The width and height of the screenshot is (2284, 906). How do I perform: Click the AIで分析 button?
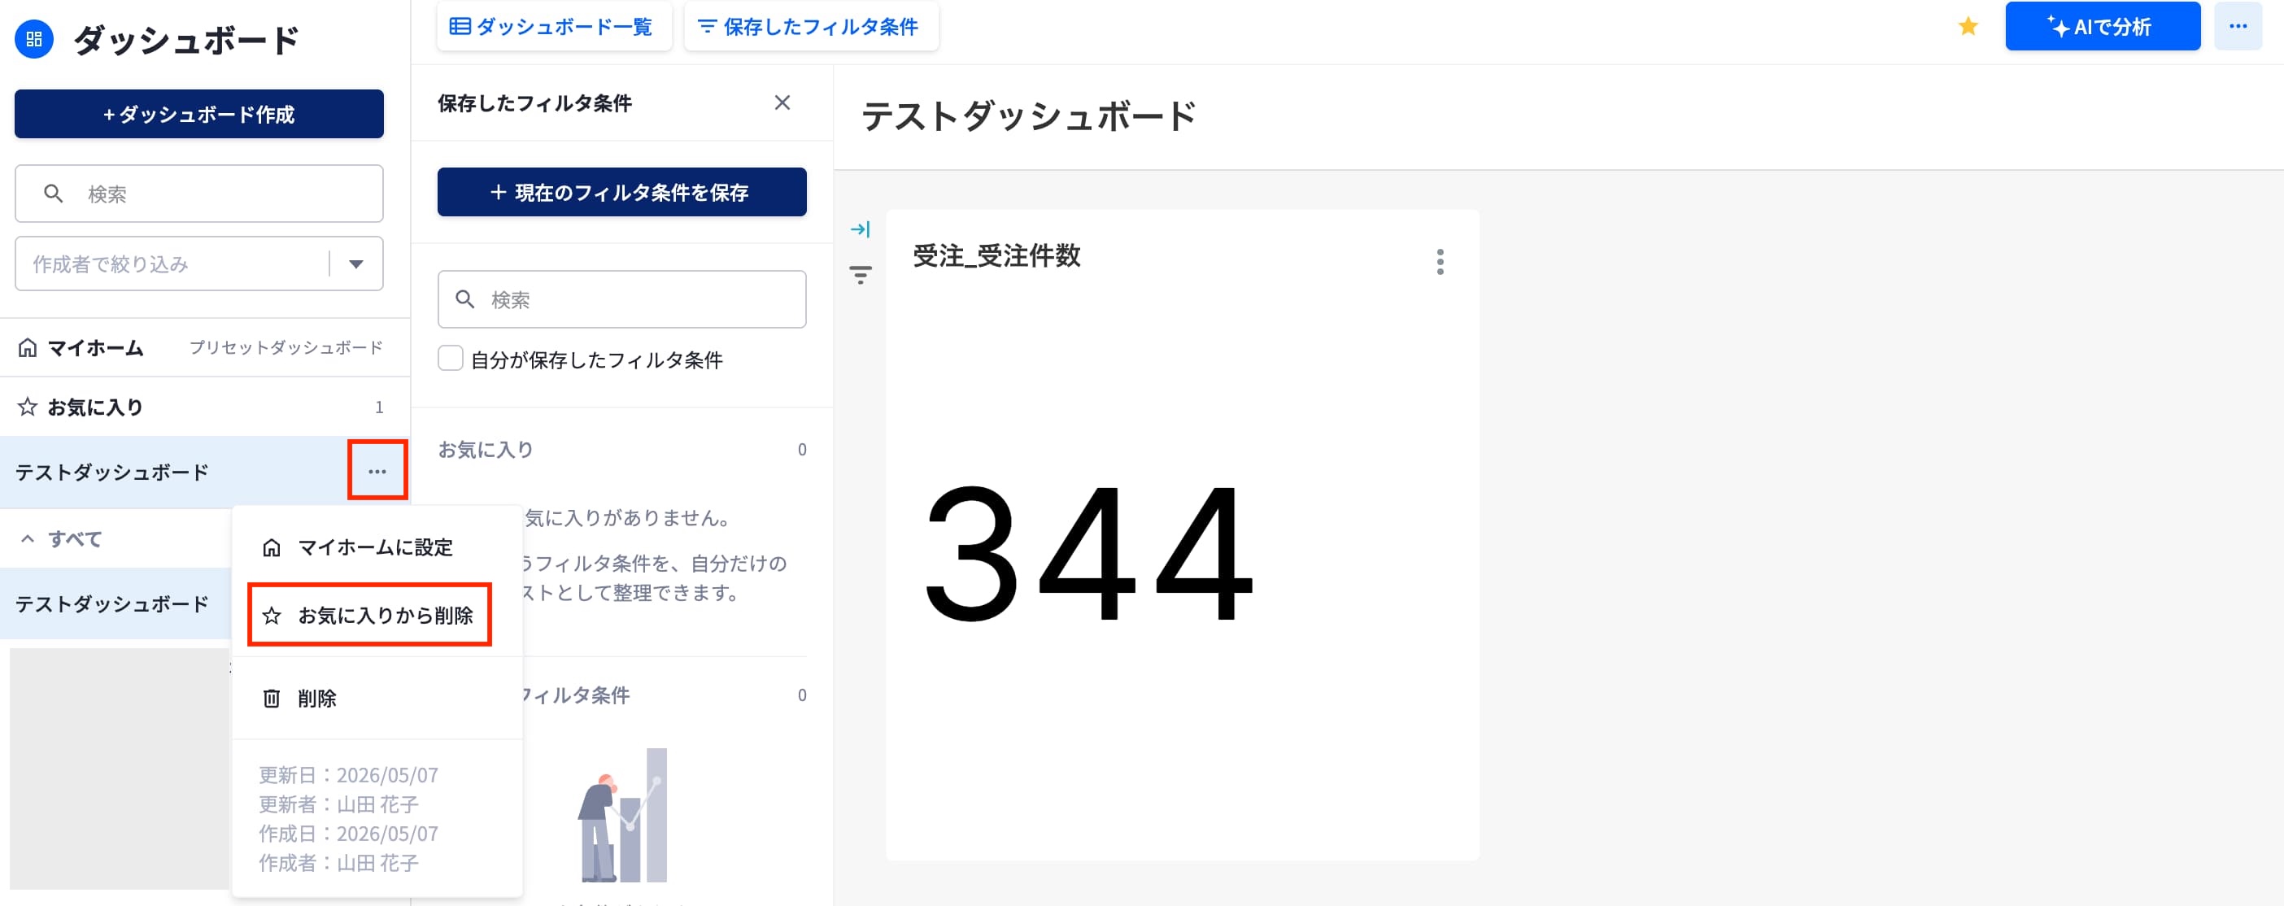[2103, 27]
